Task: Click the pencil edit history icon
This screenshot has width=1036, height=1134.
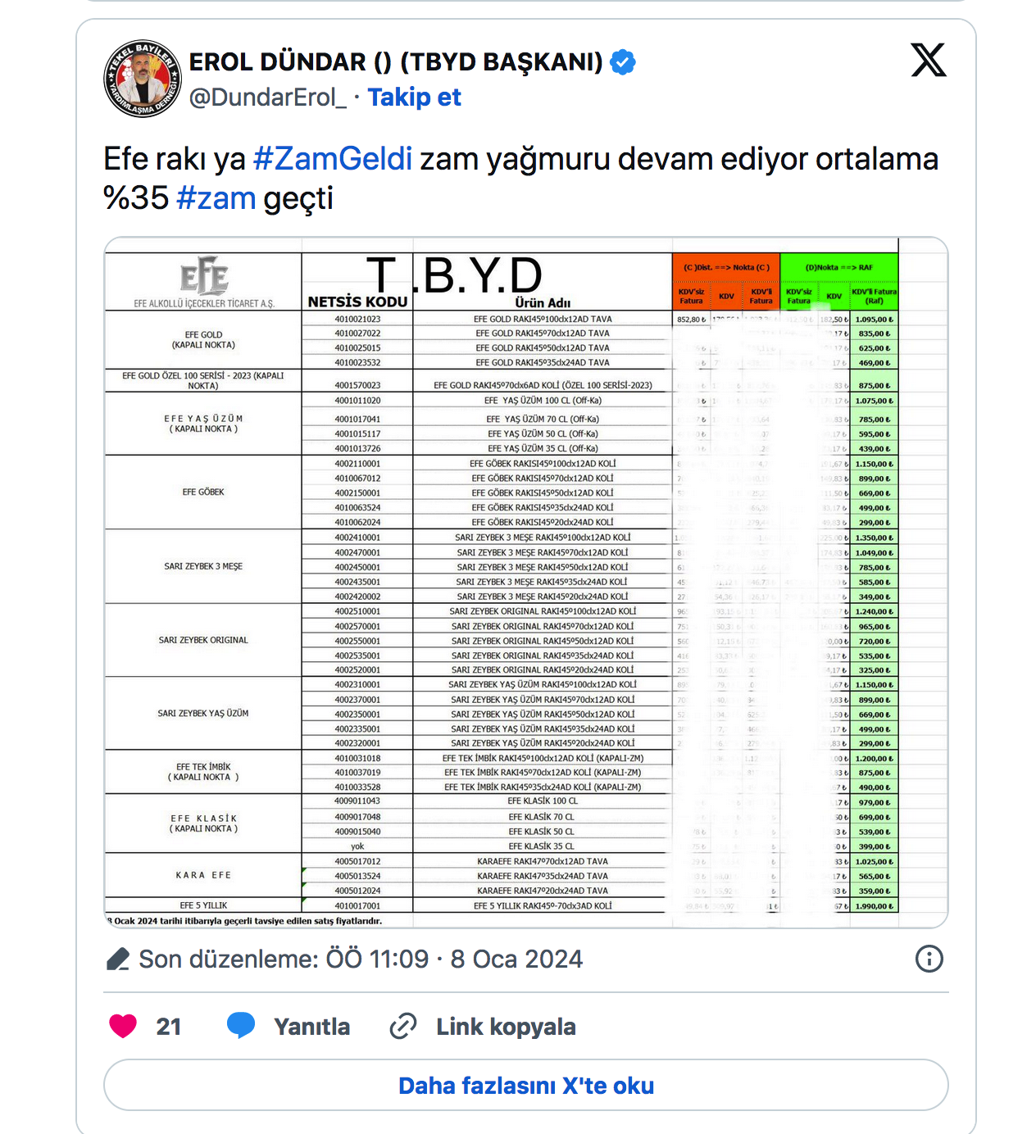Action: pos(118,959)
